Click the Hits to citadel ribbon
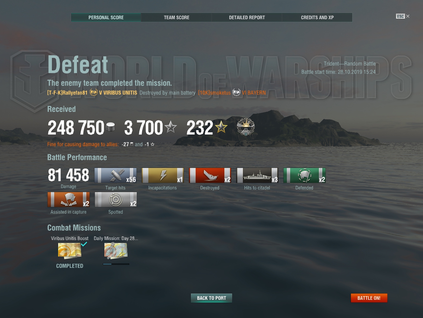The width and height of the screenshot is (423, 318). 257,175
